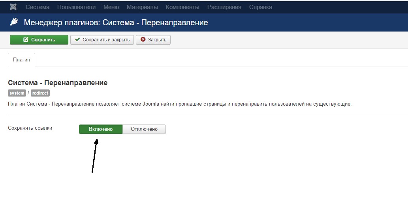Click the Joomla logo icon
This screenshot has height=212, width=408.
point(13,7)
